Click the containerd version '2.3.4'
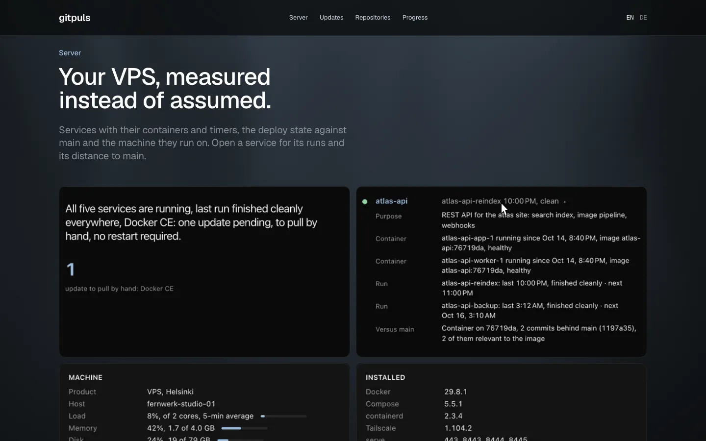Screen dimensions: 706x441 453,416
